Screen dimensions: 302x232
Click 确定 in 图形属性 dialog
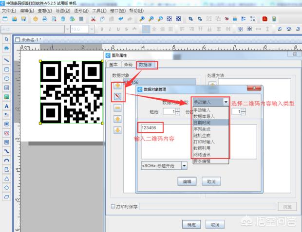click(191, 224)
